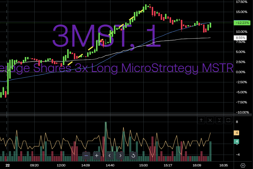Click the white 8.55% moving average label
This screenshot has height=169, width=253.
click(x=240, y=38)
